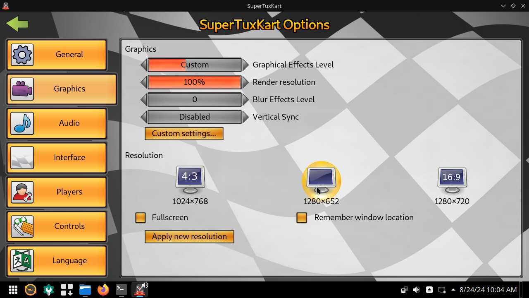Open Custom settings dialog

(184, 133)
